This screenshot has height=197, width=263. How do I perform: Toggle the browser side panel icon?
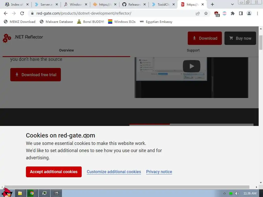241,13
